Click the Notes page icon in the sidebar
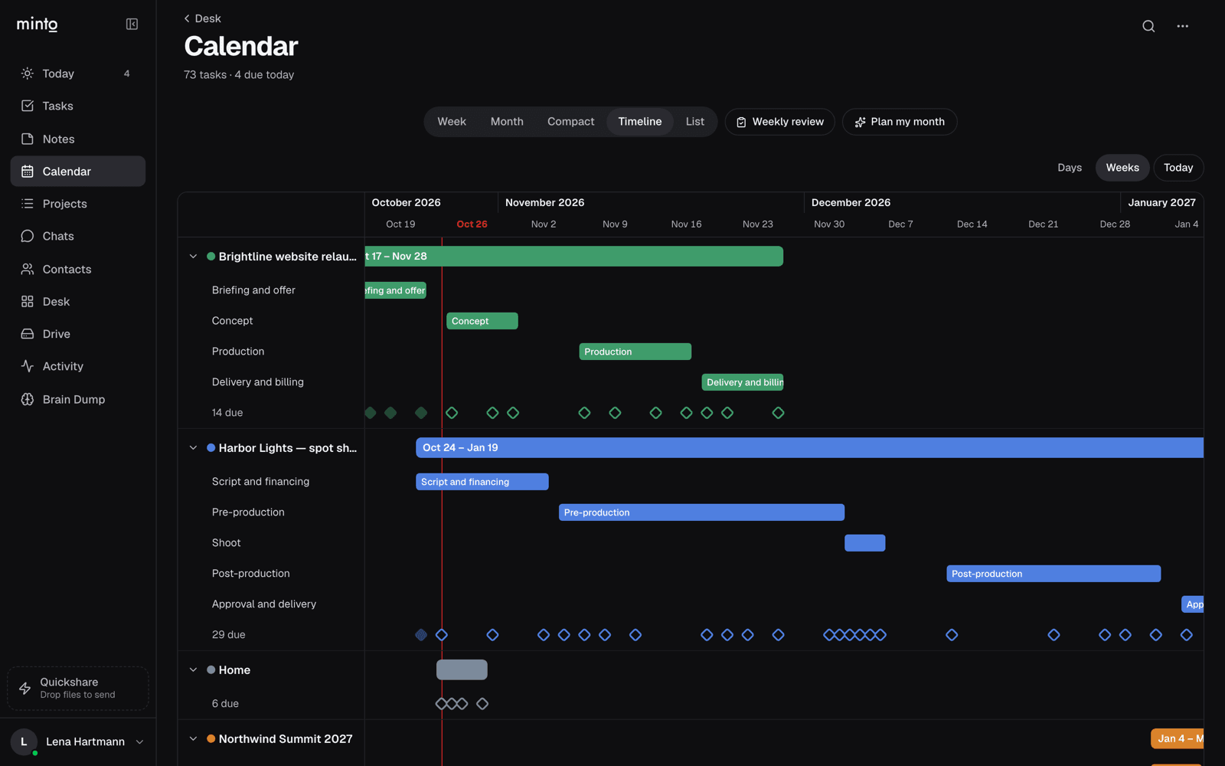Screen dimensions: 1225x766 click(28, 139)
